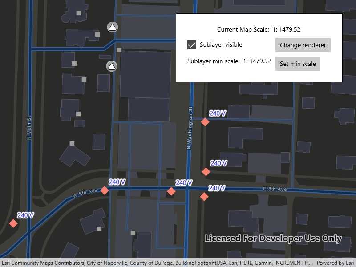Click the gray square marker on the topmost-left building
356x267 pixels.
point(79,13)
